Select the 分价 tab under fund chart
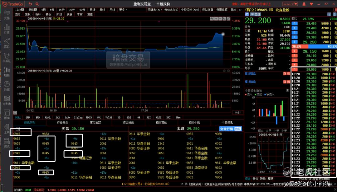This screenshot has height=192, width=337. point(255,179)
